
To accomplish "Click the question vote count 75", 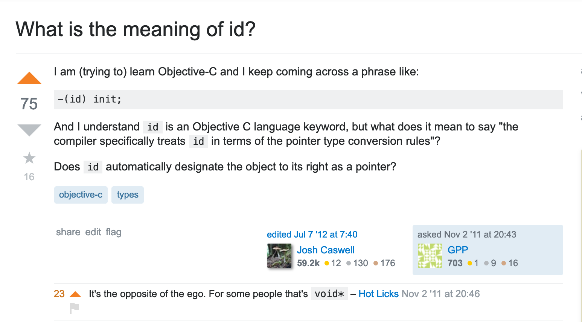I will [29, 104].
